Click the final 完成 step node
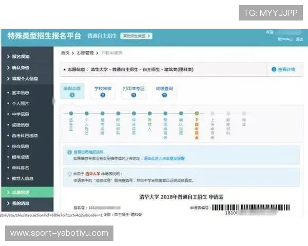 click(x=244, y=113)
